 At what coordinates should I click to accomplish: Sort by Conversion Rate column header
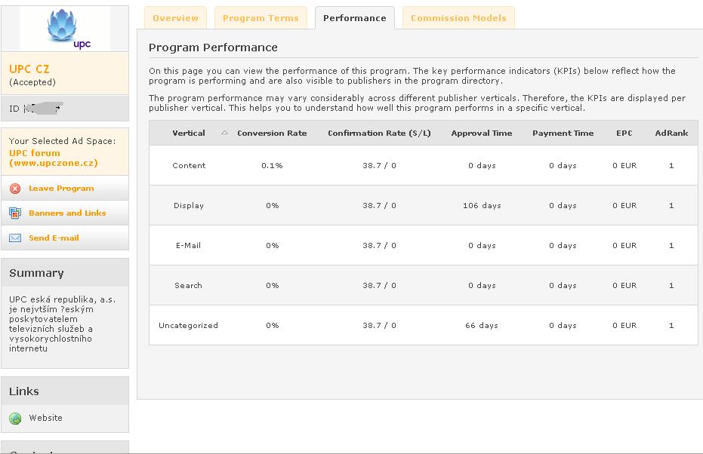[x=272, y=133]
